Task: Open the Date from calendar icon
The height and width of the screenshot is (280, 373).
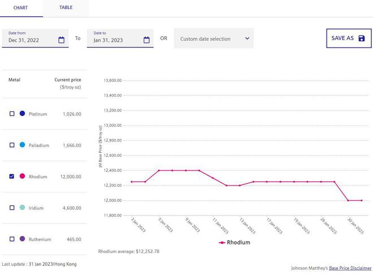Action: coord(62,40)
